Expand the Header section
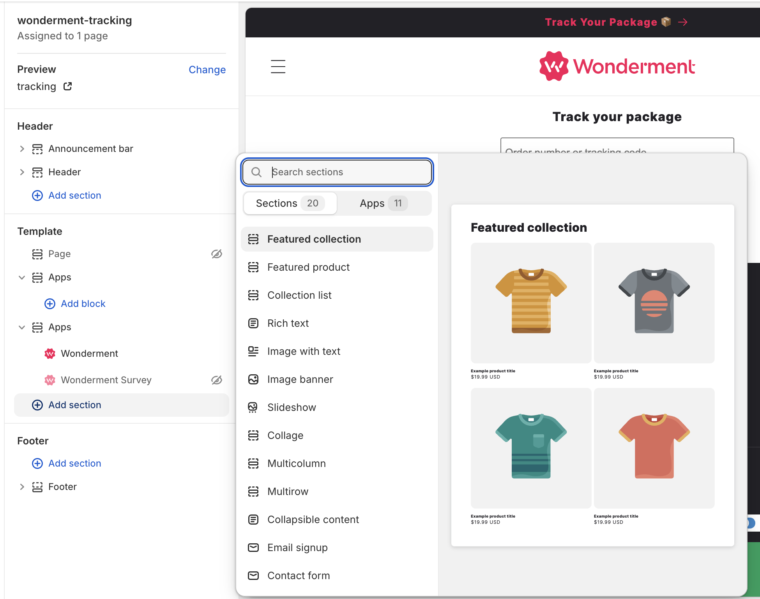The image size is (760, 599). point(22,172)
